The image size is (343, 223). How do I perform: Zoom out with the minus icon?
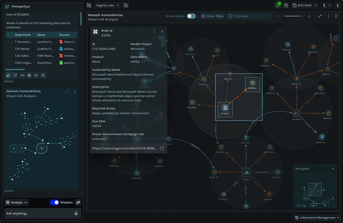[279, 16]
